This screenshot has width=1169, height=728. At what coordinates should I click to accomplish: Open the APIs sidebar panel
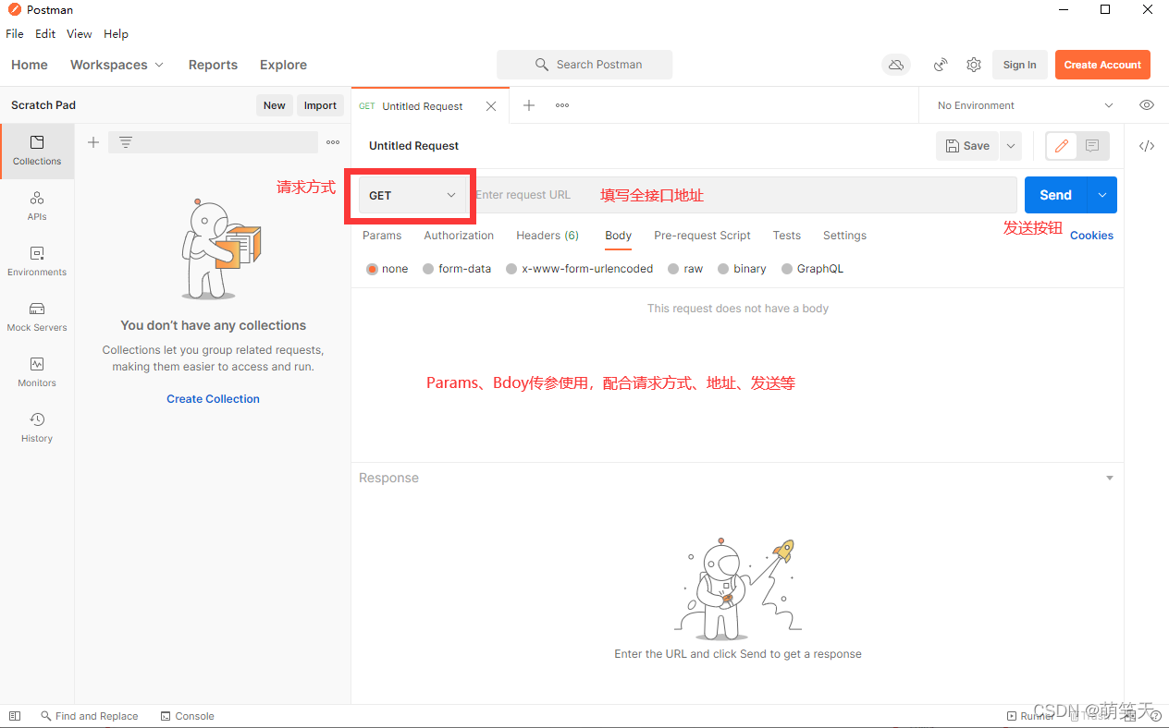[x=37, y=207]
